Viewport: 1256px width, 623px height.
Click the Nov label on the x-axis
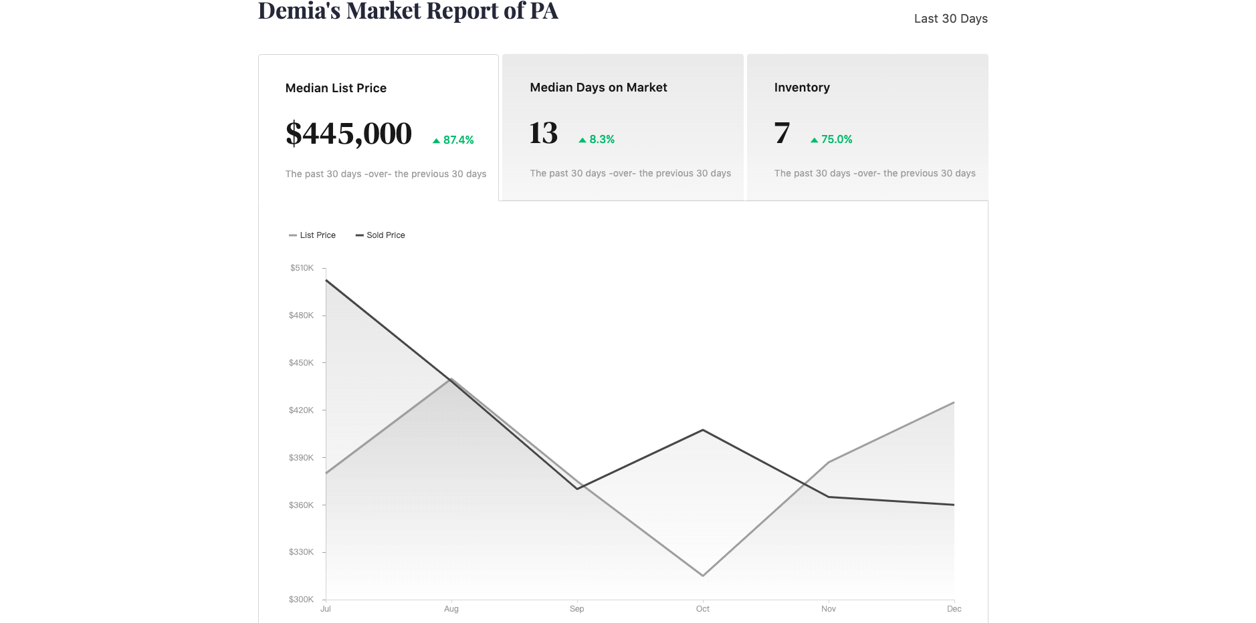[x=828, y=609]
